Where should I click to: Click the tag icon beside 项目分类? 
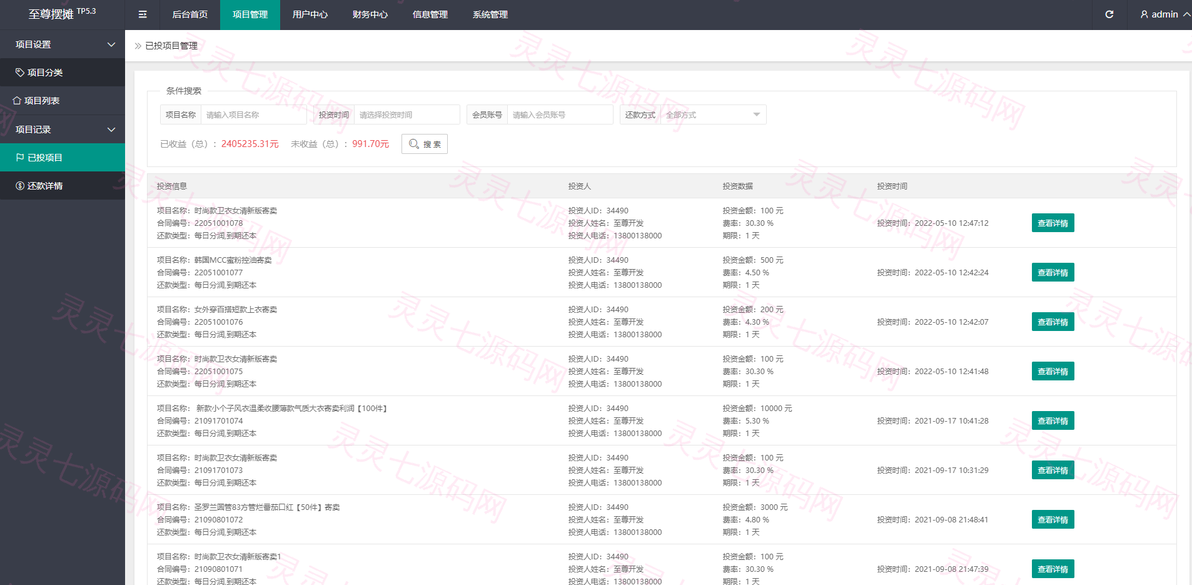tap(20, 73)
